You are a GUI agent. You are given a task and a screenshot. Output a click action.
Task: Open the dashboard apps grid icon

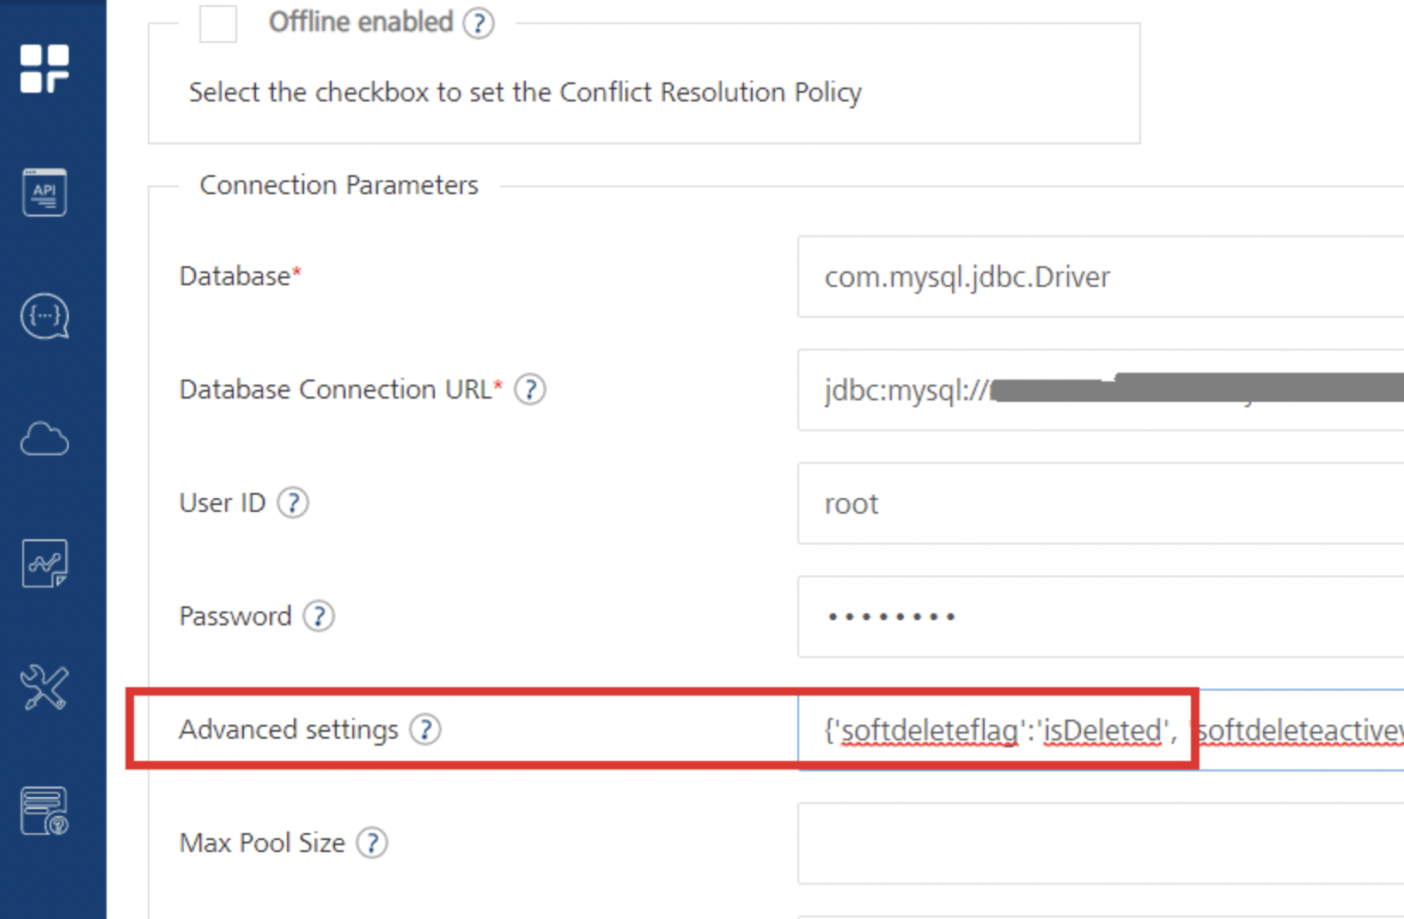pos(45,69)
